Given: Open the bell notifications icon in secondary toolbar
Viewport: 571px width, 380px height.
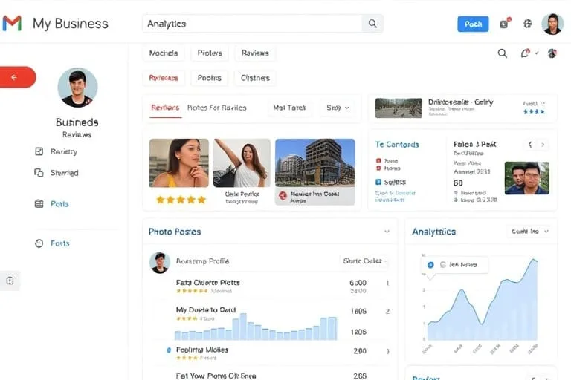Looking at the screenshot, I should point(525,53).
